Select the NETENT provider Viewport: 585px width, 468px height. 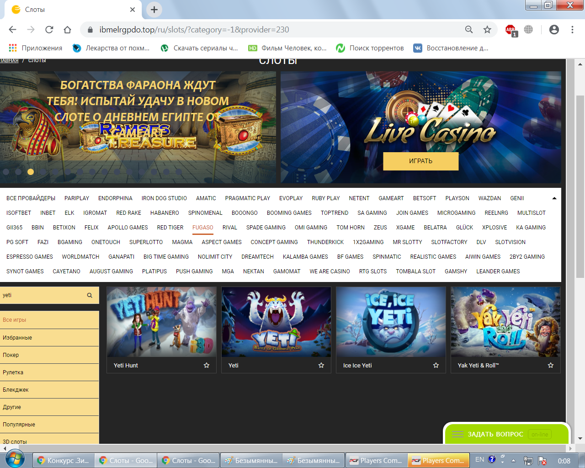[359, 198]
